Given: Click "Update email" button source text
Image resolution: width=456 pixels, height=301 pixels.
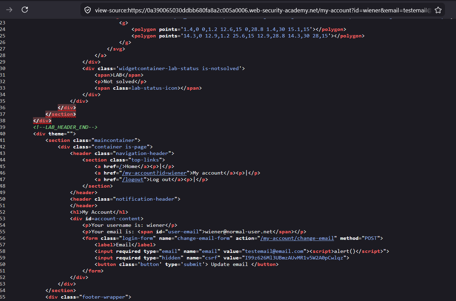Looking at the screenshot, I should [x=229, y=265].
